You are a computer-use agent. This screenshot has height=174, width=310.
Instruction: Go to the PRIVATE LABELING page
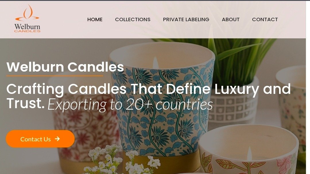(x=186, y=19)
